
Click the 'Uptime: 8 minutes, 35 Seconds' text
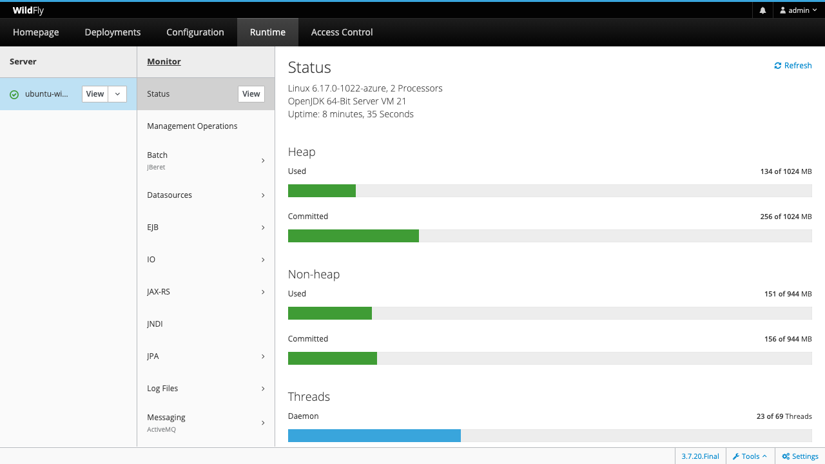(351, 114)
